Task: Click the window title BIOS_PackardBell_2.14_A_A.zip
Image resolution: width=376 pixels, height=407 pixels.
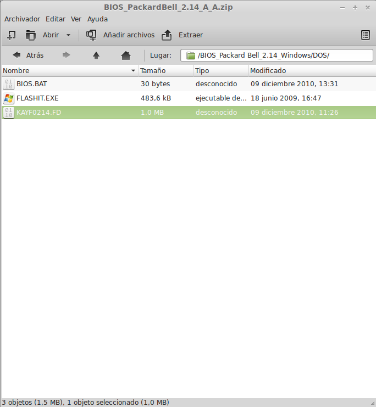Action: (x=168, y=7)
